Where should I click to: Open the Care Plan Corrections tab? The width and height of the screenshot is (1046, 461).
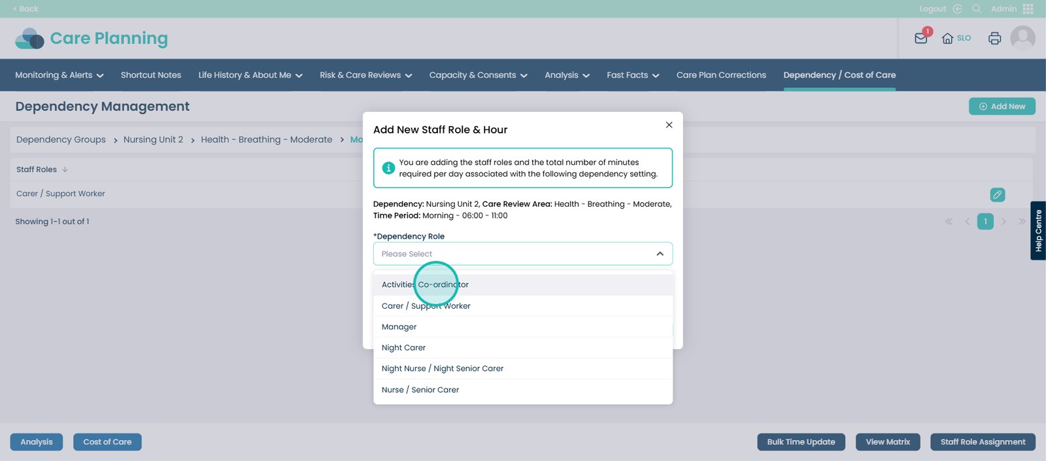click(x=721, y=75)
